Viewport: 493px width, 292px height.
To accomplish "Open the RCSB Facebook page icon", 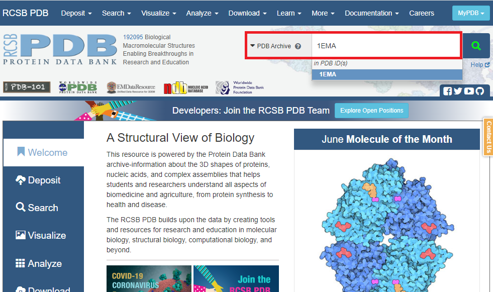I will click(x=447, y=91).
